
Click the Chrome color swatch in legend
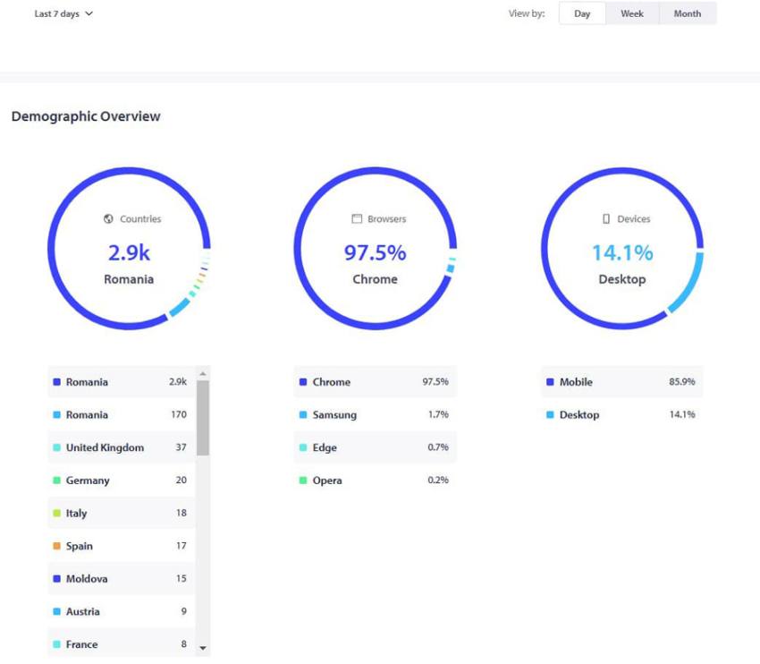coord(303,382)
